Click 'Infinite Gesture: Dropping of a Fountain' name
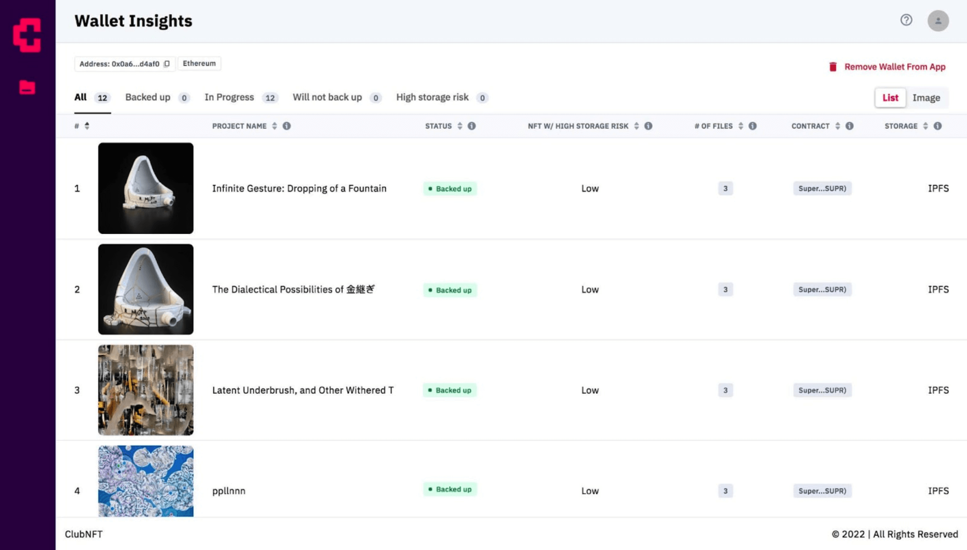This screenshot has height=550, width=967. (299, 189)
